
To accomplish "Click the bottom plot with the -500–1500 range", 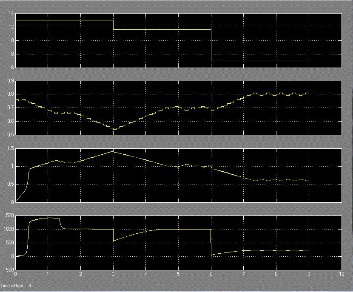I will [179, 243].
